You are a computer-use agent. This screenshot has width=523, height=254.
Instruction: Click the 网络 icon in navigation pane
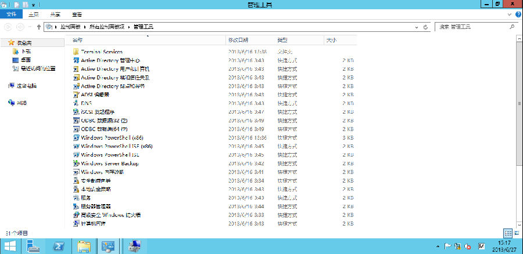pos(11,103)
